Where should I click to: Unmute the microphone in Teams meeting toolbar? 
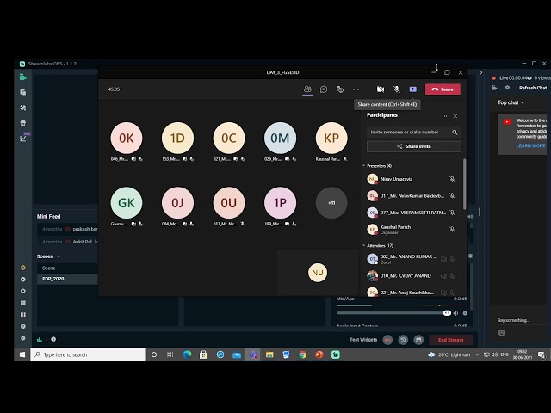(x=397, y=89)
